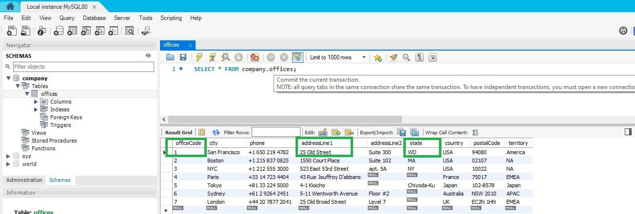
Task: Open the File menu
Action: click(8, 18)
